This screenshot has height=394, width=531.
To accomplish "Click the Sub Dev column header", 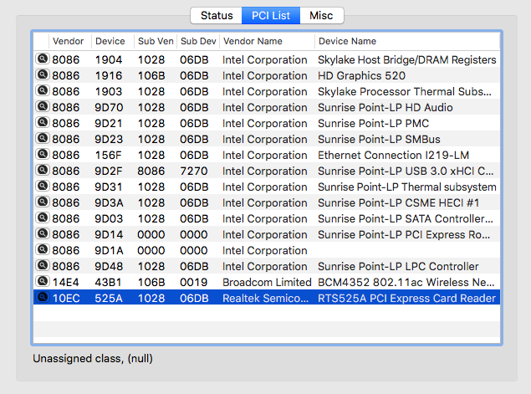I will pyautogui.click(x=197, y=41).
